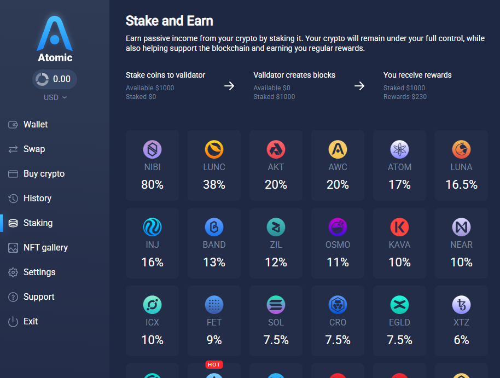Click the portfolio balance 0.00 indicator
The width and height of the screenshot is (500, 378).
point(55,79)
